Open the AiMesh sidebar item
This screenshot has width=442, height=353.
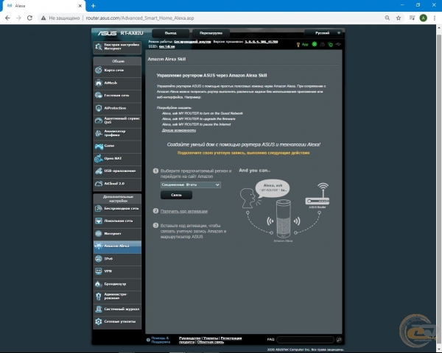click(x=117, y=83)
